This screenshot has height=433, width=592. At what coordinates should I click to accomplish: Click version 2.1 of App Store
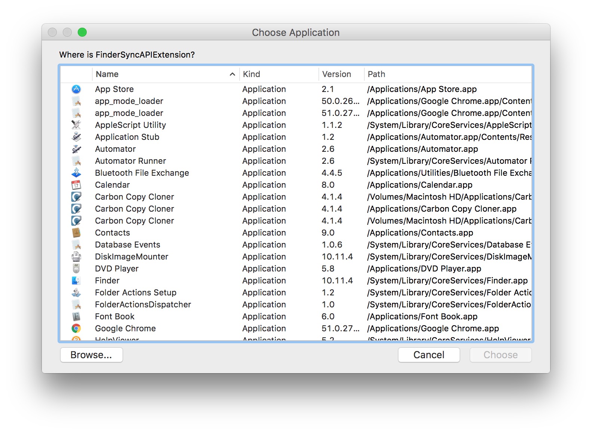(x=328, y=89)
